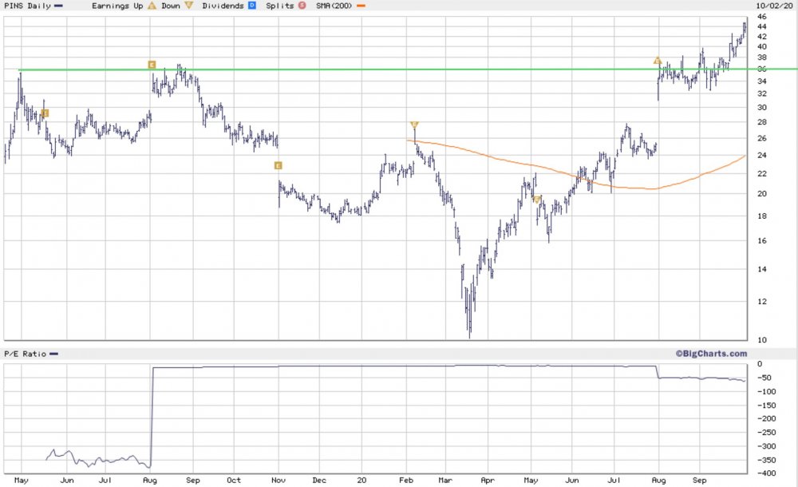798x487 pixels.
Task: Click the earnings down marker in February
Action: tap(414, 125)
